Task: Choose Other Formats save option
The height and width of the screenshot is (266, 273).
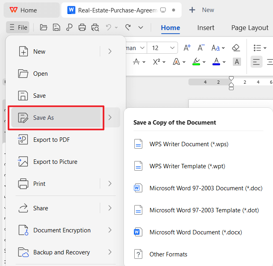Action: coord(198,254)
